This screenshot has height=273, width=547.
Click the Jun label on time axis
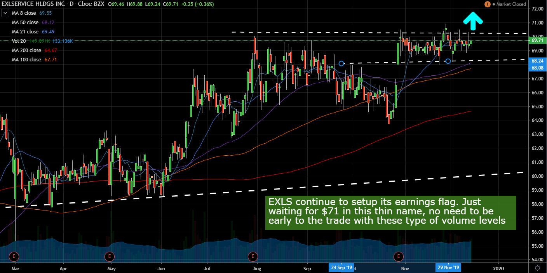point(162,268)
